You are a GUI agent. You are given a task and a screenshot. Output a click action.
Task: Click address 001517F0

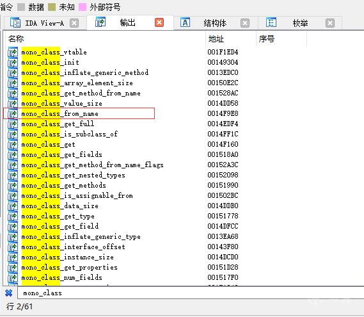pos(223,277)
